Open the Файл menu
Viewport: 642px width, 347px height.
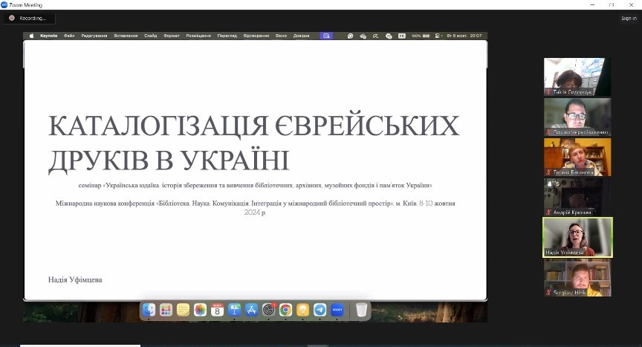tap(69, 35)
